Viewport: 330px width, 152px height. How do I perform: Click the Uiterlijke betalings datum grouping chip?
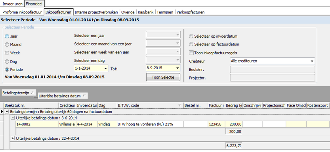[x=62, y=96]
